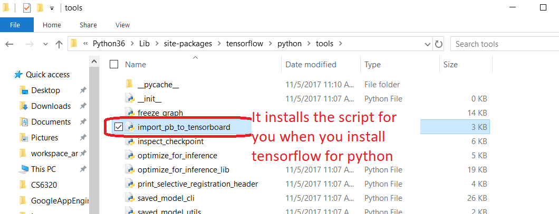Click the properties checkmark icon in title bar
This screenshot has height=214, width=559.
(27, 8)
